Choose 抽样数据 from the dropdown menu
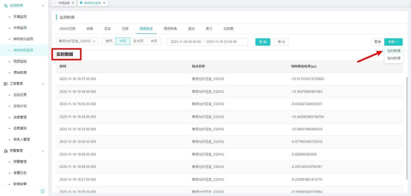 tap(394, 58)
